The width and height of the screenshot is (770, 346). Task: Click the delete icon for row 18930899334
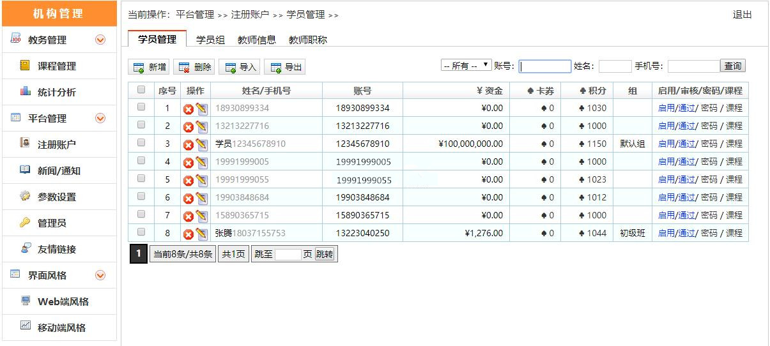click(x=189, y=109)
